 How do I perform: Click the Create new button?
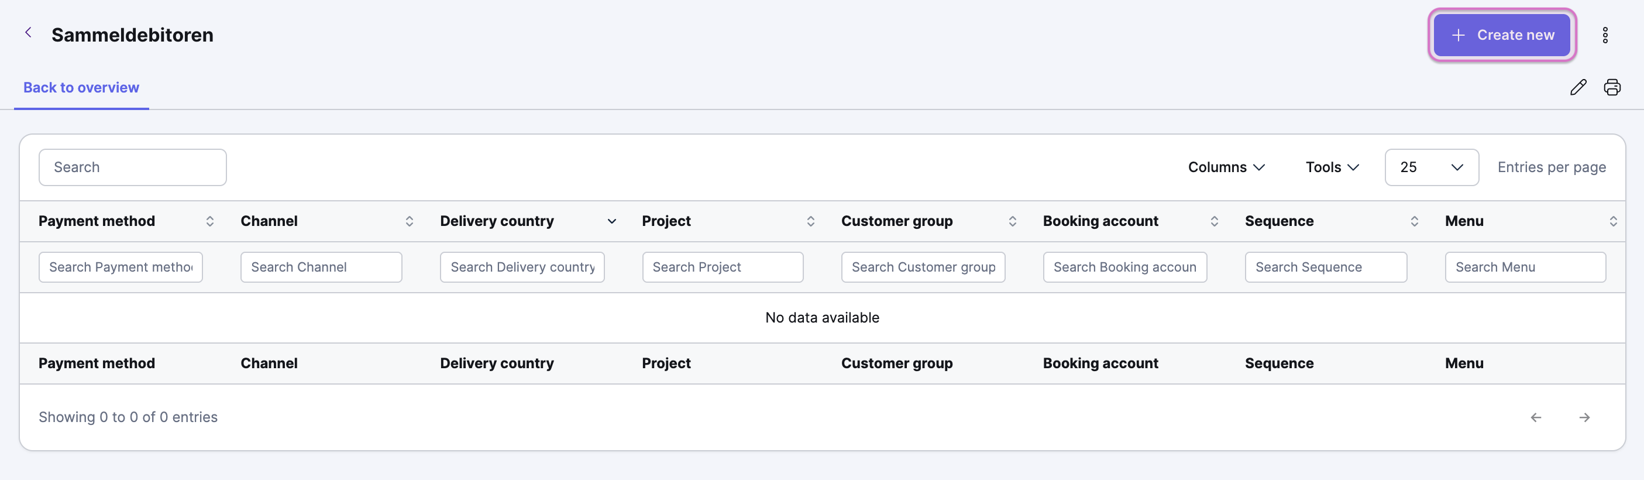[x=1502, y=35]
